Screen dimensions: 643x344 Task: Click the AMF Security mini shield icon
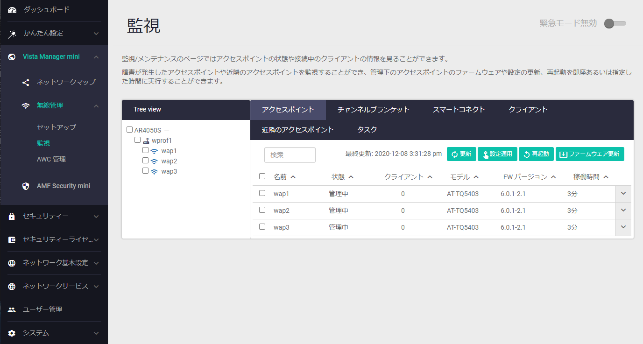point(26,186)
